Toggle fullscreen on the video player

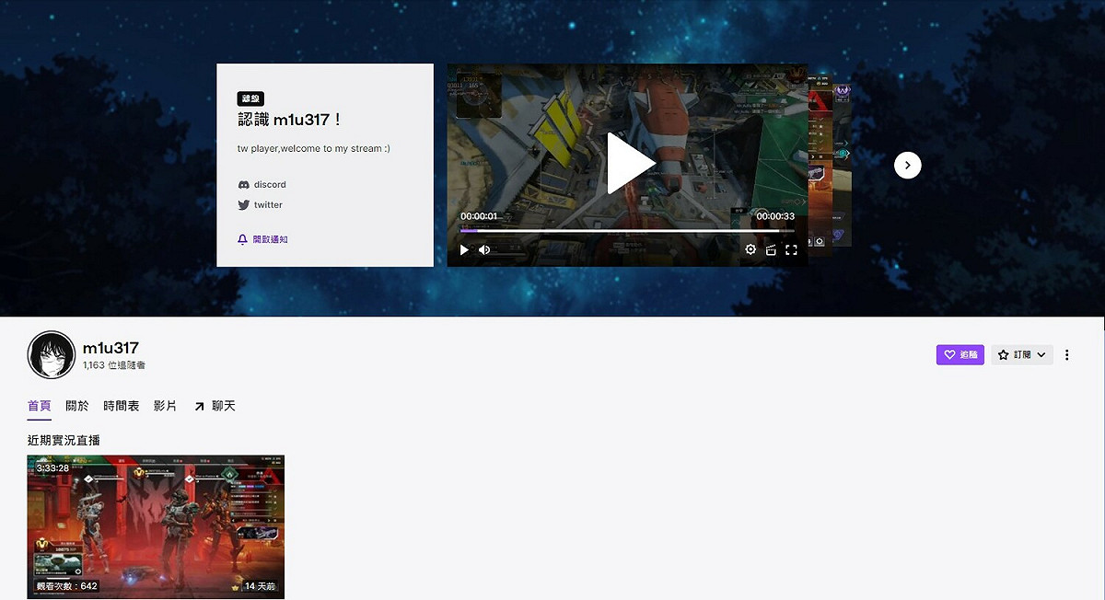point(791,249)
